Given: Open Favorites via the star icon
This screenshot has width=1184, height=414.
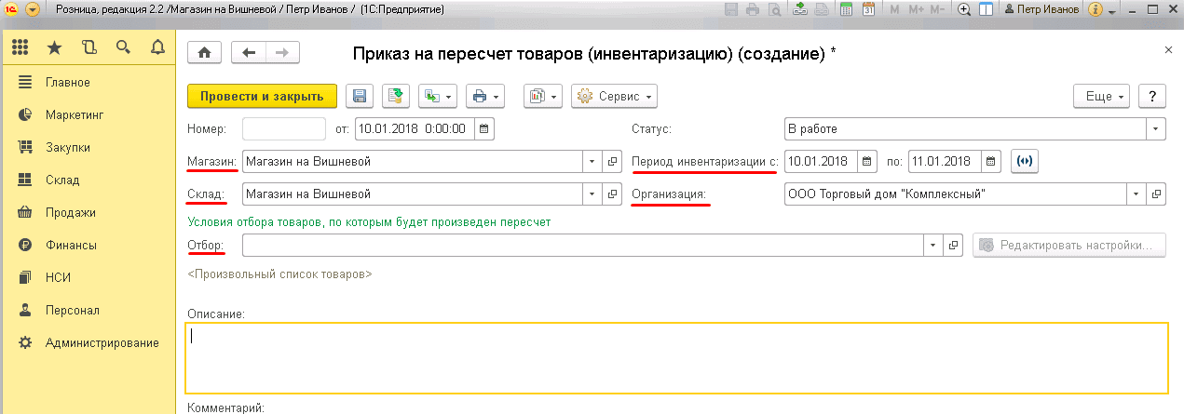Looking at the screenshot, I should pos(55,47).
